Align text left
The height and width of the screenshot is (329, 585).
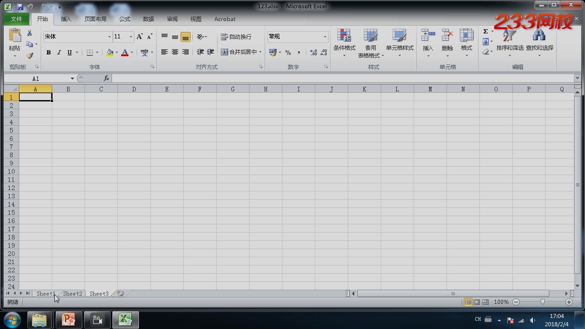pos(165,52)
